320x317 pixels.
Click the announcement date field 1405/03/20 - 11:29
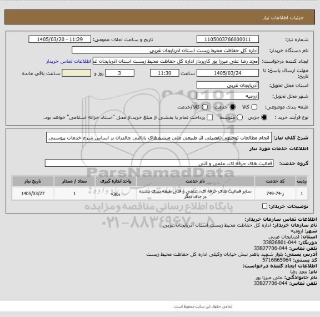pos(60,39)
